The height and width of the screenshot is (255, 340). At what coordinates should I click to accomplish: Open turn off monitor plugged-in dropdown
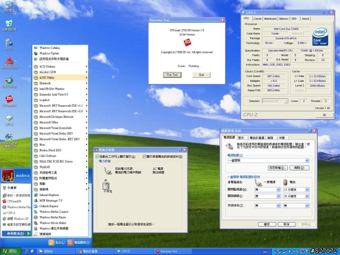coord(278,190)
